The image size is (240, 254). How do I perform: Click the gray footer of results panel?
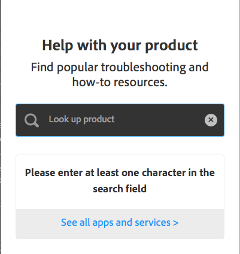pos(120,224)
